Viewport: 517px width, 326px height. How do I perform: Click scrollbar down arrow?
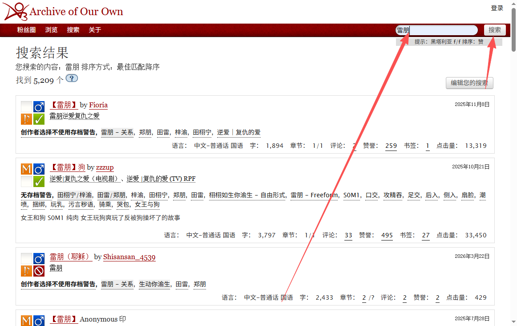[x=514, y=322]
